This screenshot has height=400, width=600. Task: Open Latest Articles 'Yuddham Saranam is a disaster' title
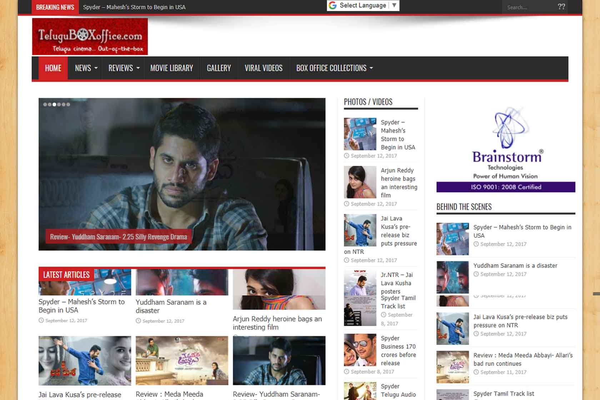(171, 306)
